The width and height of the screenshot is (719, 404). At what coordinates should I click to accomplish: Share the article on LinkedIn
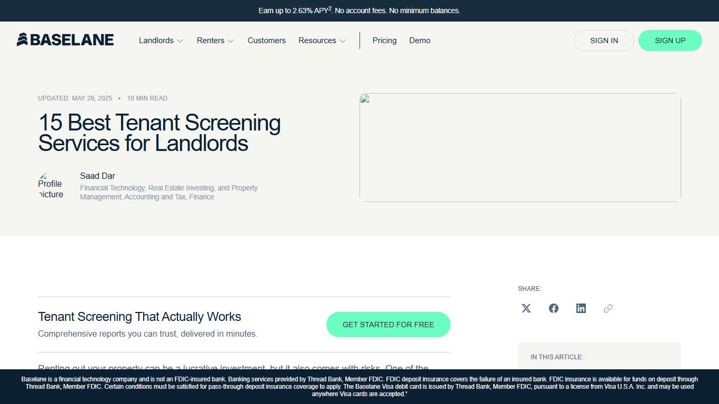[581, 308]
